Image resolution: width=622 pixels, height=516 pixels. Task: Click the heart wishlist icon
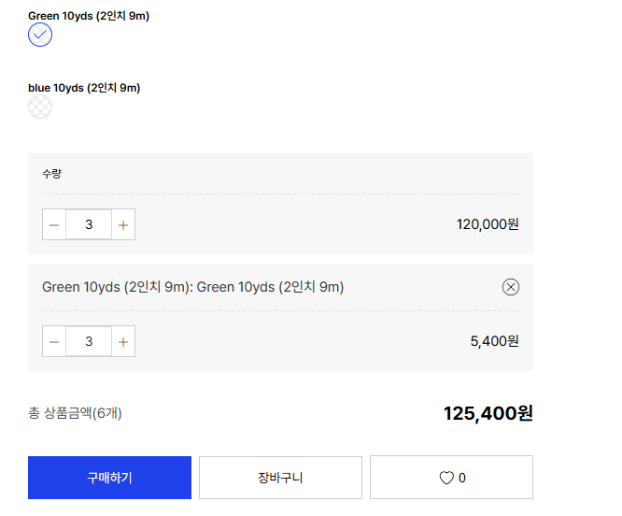point(446,478)
